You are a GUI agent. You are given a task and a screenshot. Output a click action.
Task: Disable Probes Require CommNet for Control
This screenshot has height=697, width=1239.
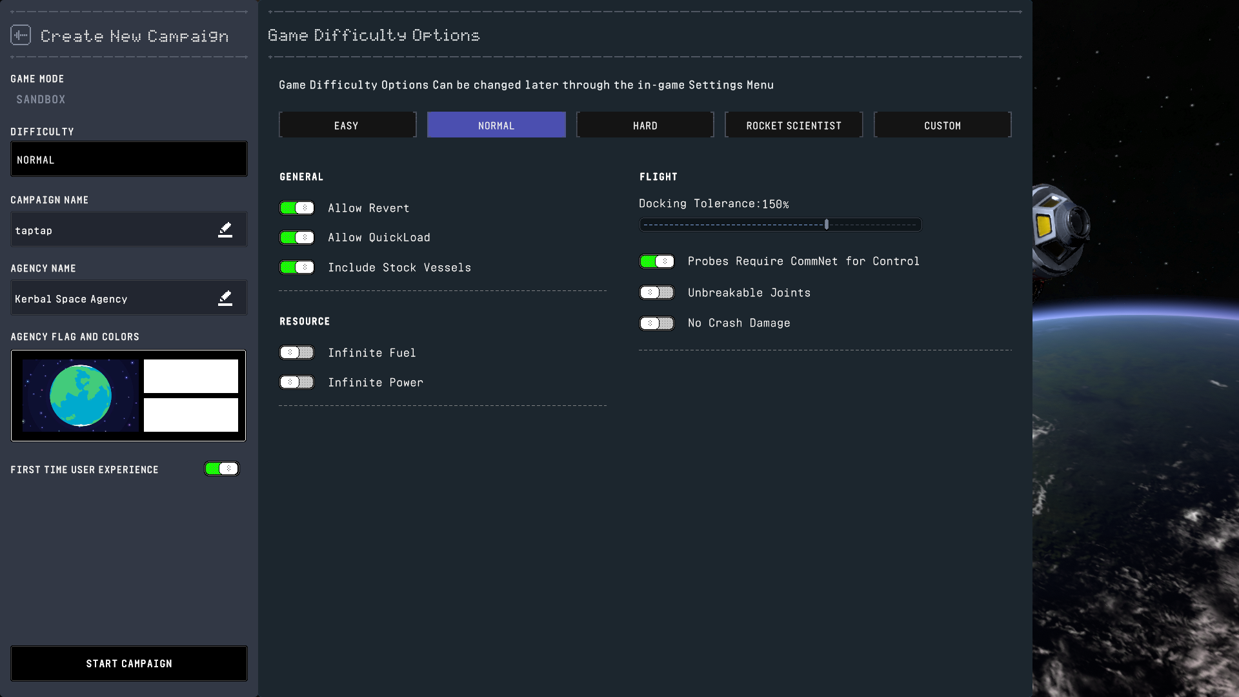tap(657, 261)
